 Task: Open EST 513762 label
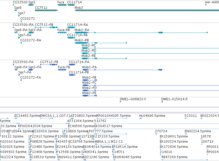coord(100,121)
